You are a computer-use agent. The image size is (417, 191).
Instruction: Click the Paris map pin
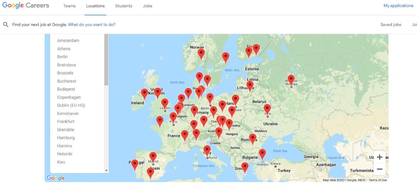pyautogui.click(x=173, y=117)
